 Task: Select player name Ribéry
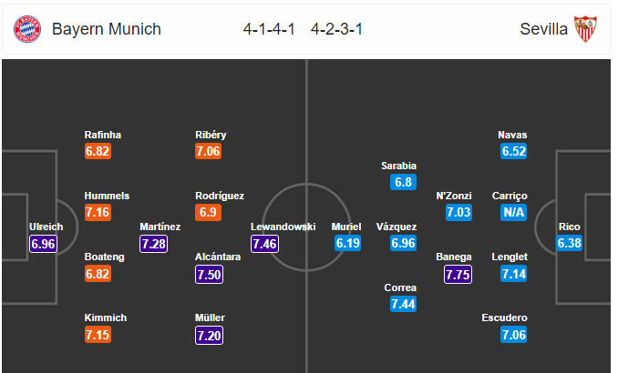tap(211, 135)
